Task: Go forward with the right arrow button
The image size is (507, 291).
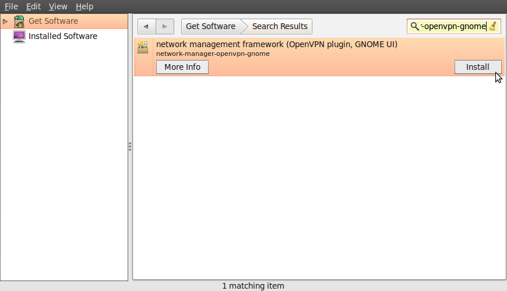Action: click(165, 27)
